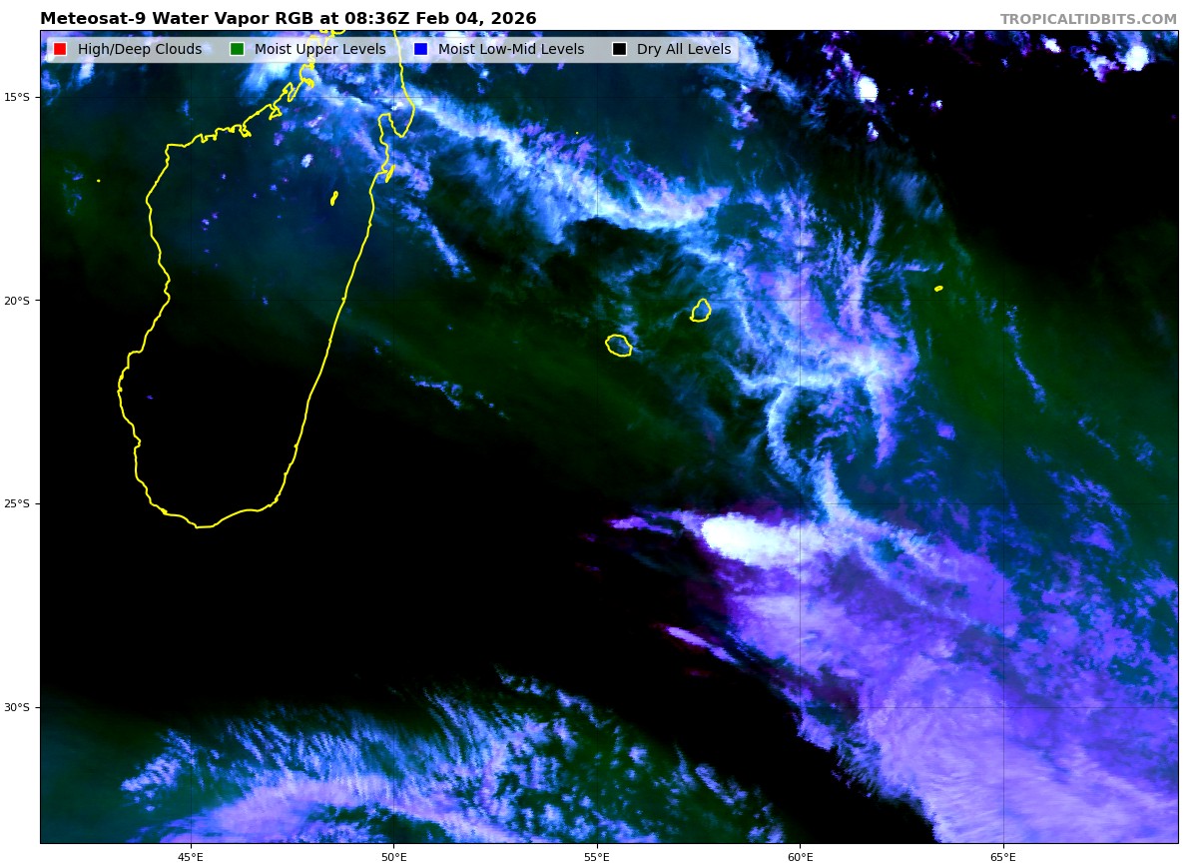Click the red High/Deep Clouds legend swatch
Image resolution: width=1198 pixels, height=866 pixels.
pyautogui.click(x=60, y=50)
